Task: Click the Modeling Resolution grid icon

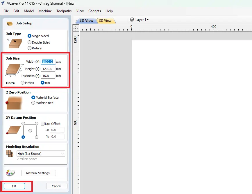Action: (x=10, y=153)
